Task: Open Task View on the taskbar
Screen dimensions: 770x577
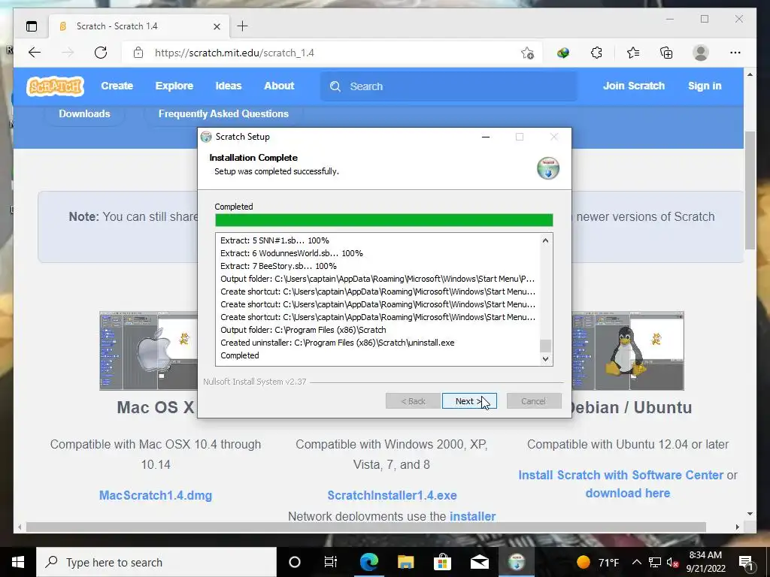Action: click(331, 562)
